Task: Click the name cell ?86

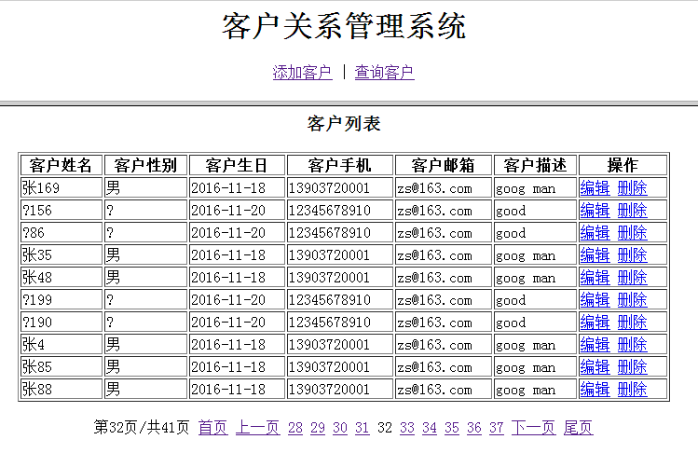Action: coord(62,232)
